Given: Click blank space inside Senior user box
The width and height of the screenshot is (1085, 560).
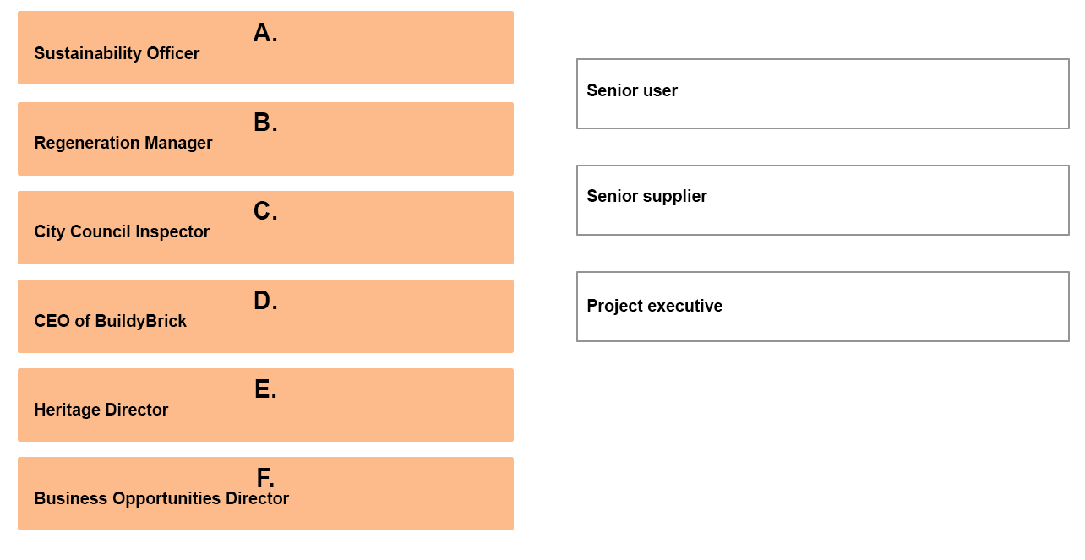Looking at the screenshot, I should [x=870, y=94].
